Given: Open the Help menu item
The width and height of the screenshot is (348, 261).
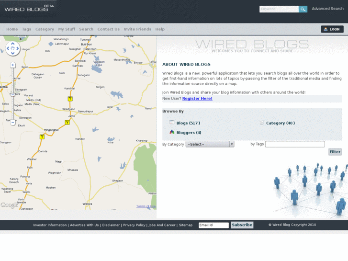Looking at the screenshot, I should (160, 29).
